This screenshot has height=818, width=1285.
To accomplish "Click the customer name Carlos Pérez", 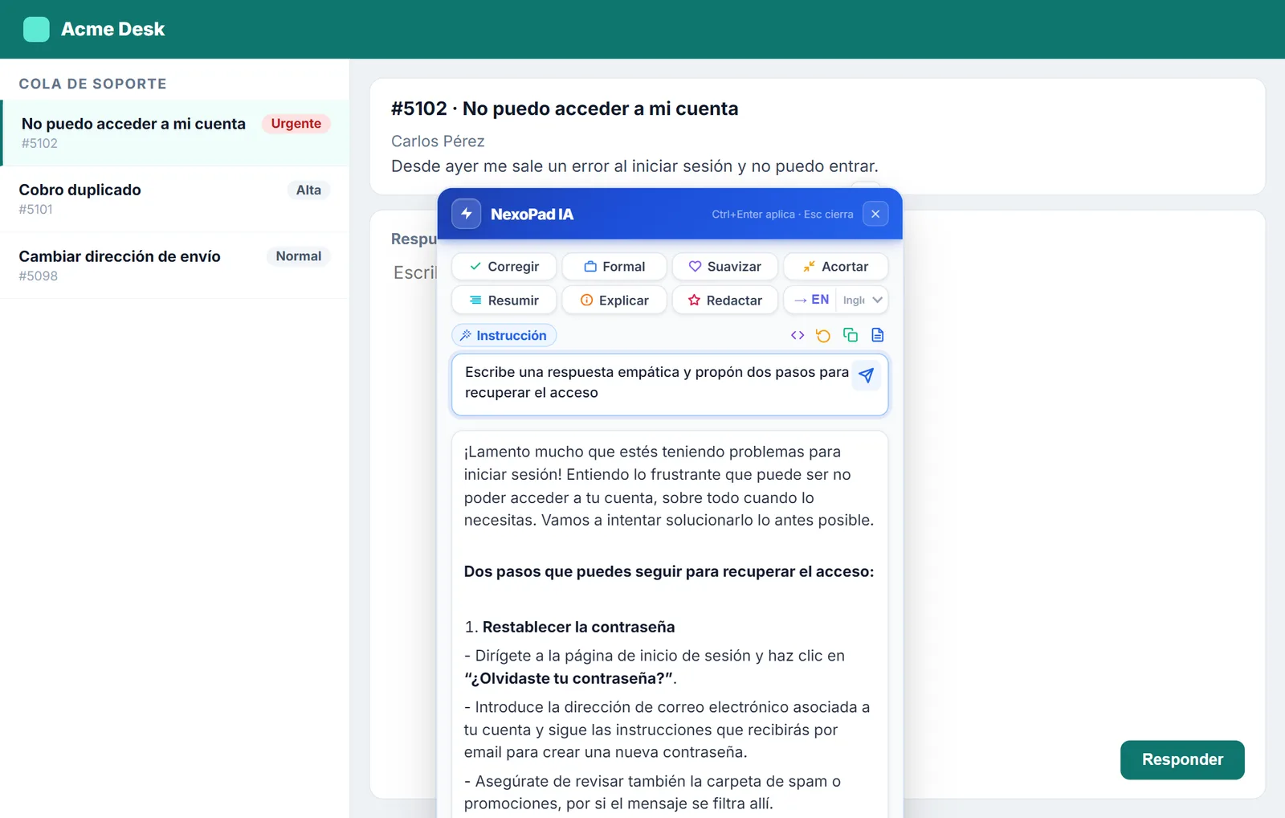I will click(438, 141).
